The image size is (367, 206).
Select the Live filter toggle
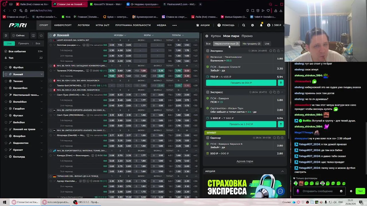[9, 43]
